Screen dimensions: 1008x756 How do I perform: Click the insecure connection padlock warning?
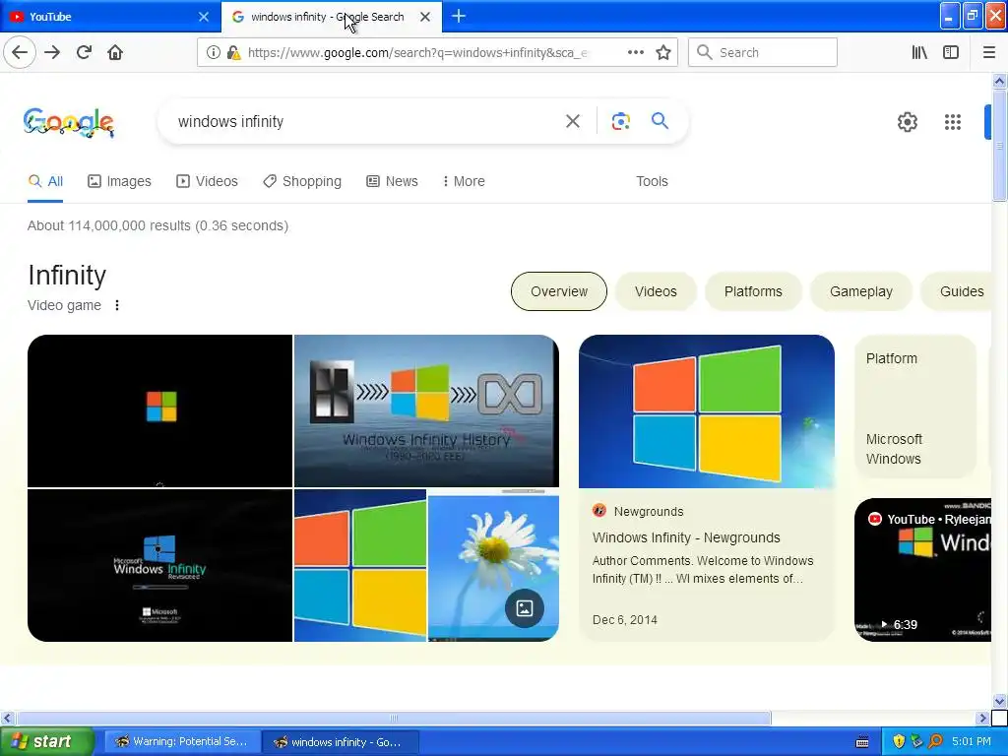click(234, 53)
